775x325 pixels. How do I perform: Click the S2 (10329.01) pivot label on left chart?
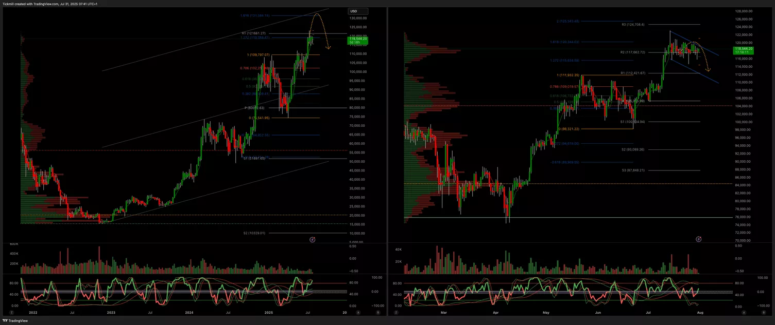[x=254, y=233]
